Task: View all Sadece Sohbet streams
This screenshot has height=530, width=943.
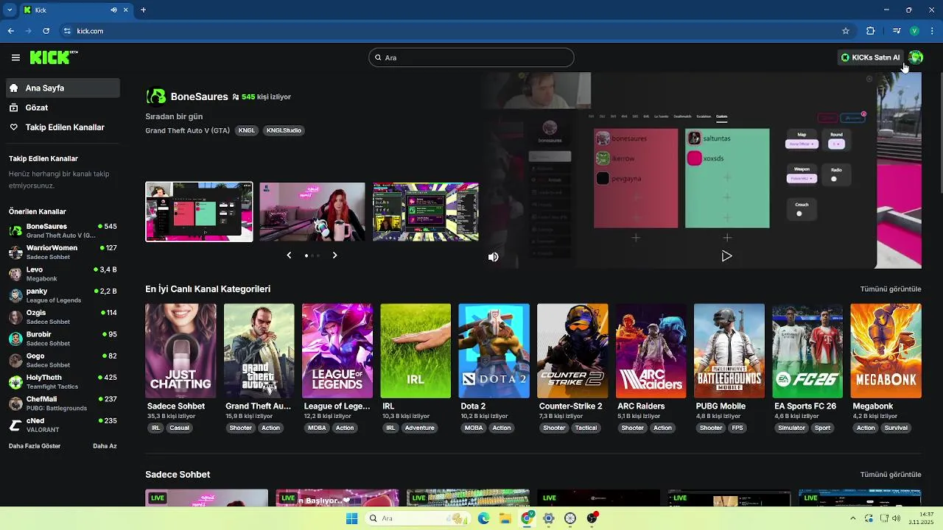Action: 891,475
